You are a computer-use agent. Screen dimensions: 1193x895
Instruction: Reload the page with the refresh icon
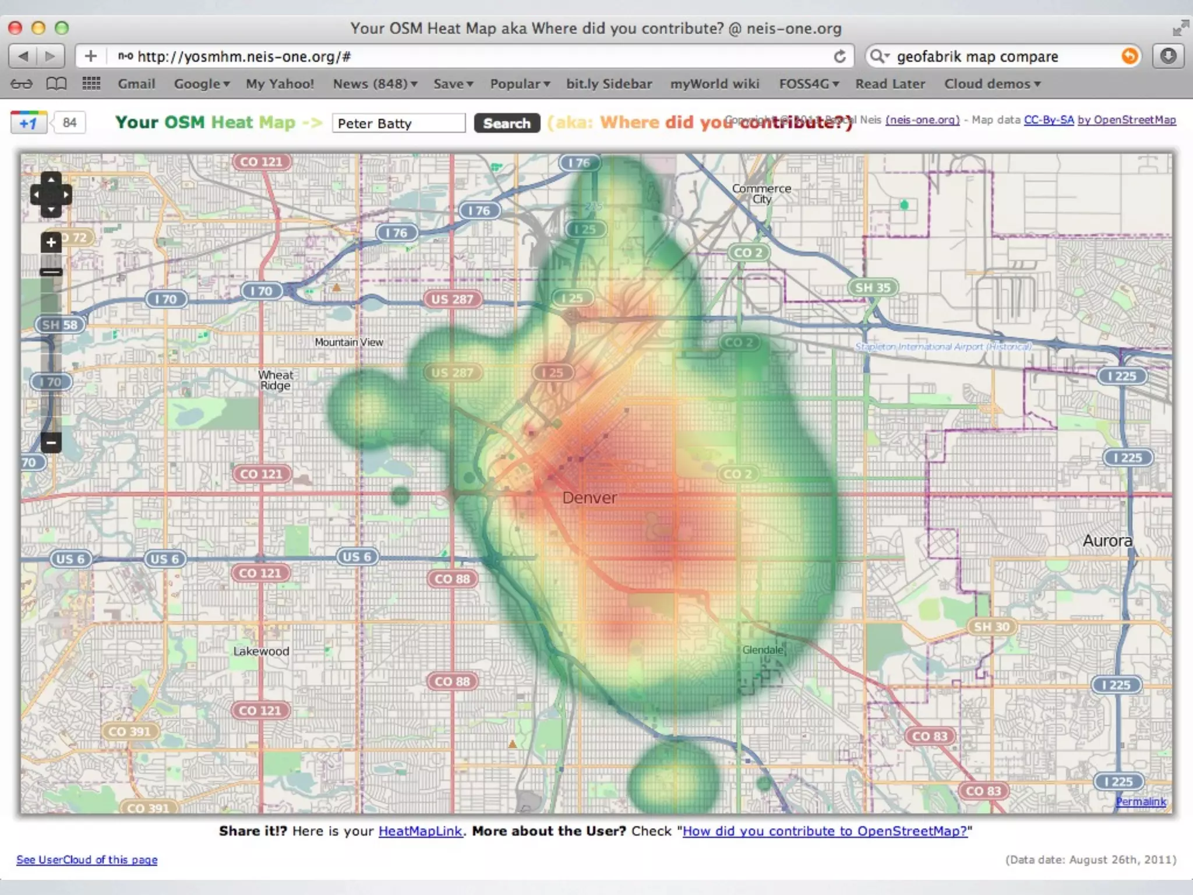tap(839, 57)
